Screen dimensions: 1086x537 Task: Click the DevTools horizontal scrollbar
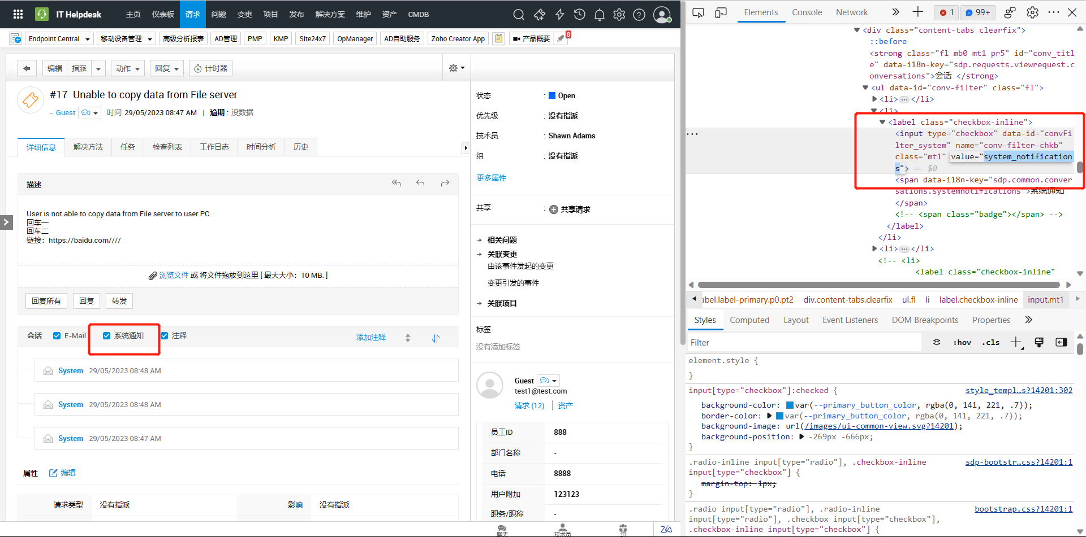point(879,285)
